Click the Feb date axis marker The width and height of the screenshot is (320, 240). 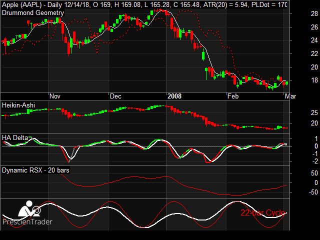tap(233, 96)
